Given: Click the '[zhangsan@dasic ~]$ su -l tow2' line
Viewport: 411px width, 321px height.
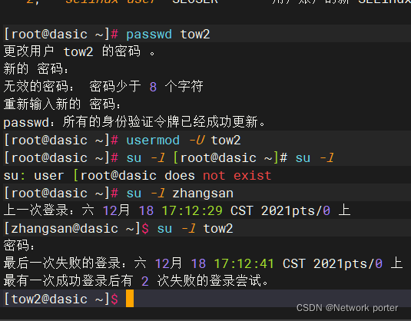Looking at the screenshot, I should [118, 228].
